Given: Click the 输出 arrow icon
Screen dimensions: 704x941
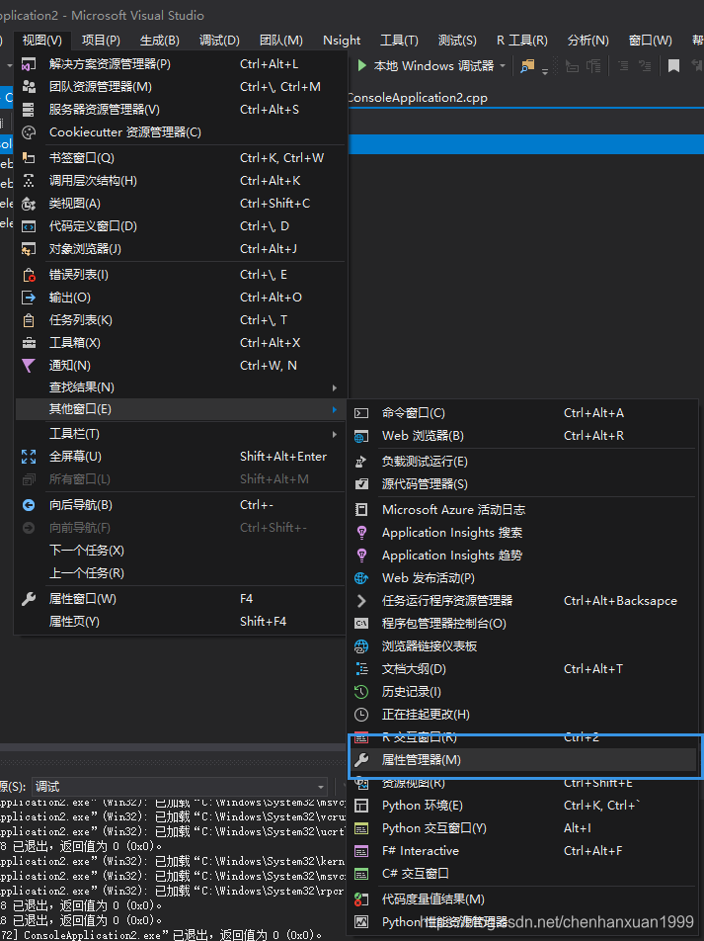Looking at the screenshot, I should (29, 298).
